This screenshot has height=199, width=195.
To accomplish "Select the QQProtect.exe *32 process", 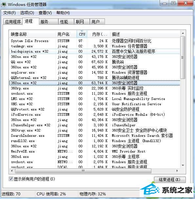I will pos(95,109).
